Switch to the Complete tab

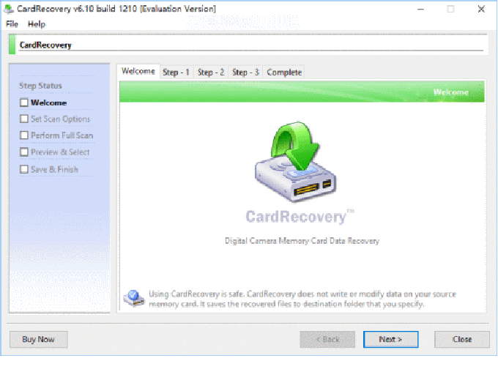click(x=284, y=72)
